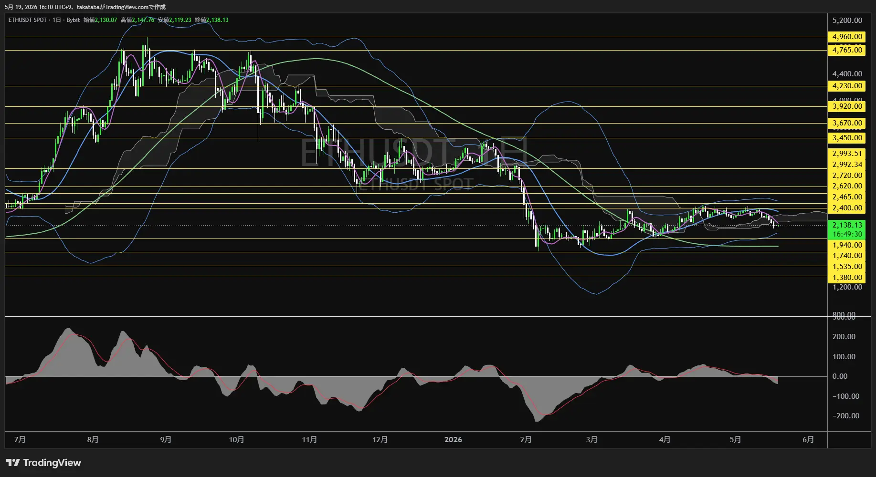Click the 2,720.00 price label

pyautogui.click(x=846, y=176)
